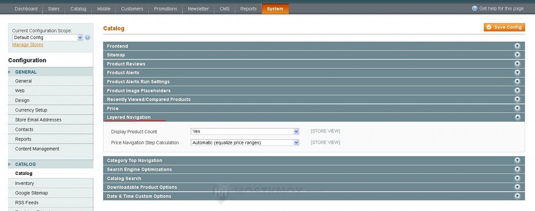Expand Catalog Search with its arrow icon

pyautogui.click(x=517, y=178)
